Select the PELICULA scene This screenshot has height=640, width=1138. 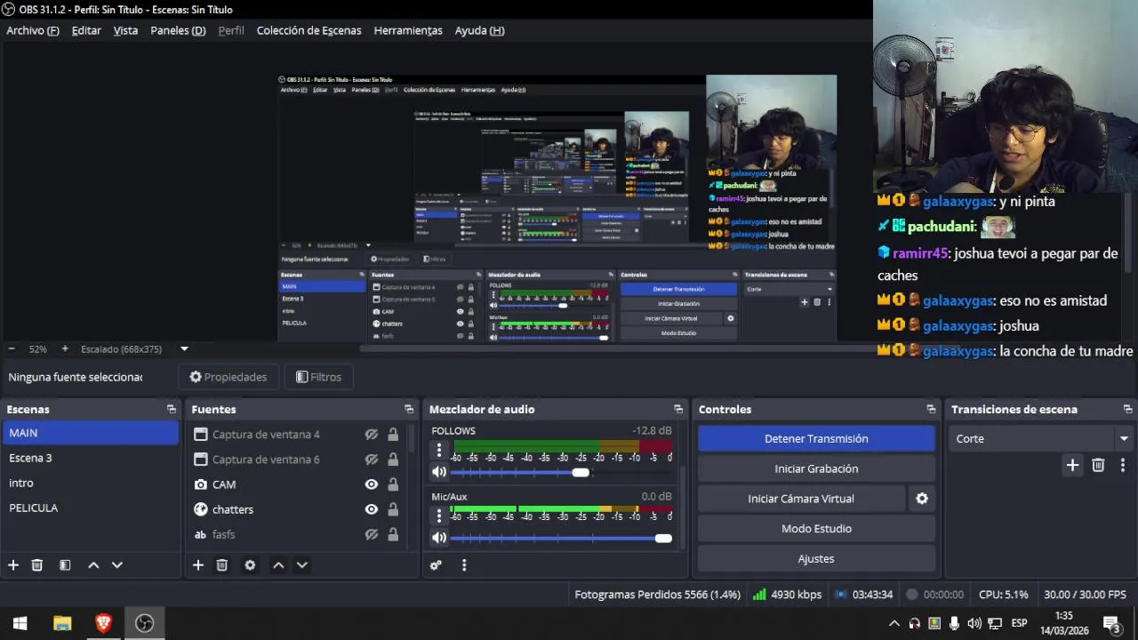90,508
